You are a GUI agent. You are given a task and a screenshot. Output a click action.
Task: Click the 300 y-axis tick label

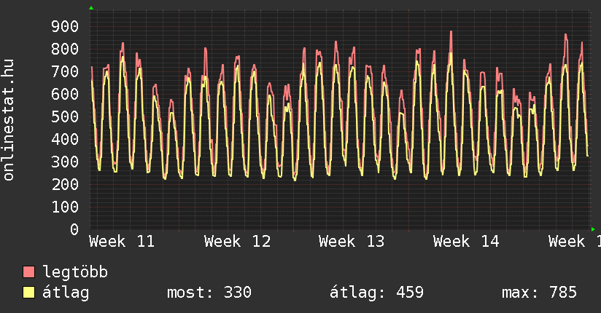[x=64, y=162]
